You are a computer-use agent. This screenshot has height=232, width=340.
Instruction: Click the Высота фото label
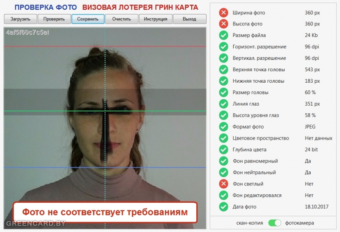coord(247,24)
